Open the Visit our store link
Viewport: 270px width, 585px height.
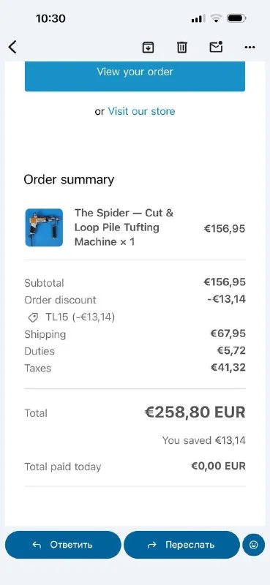(x=141, y=111)
